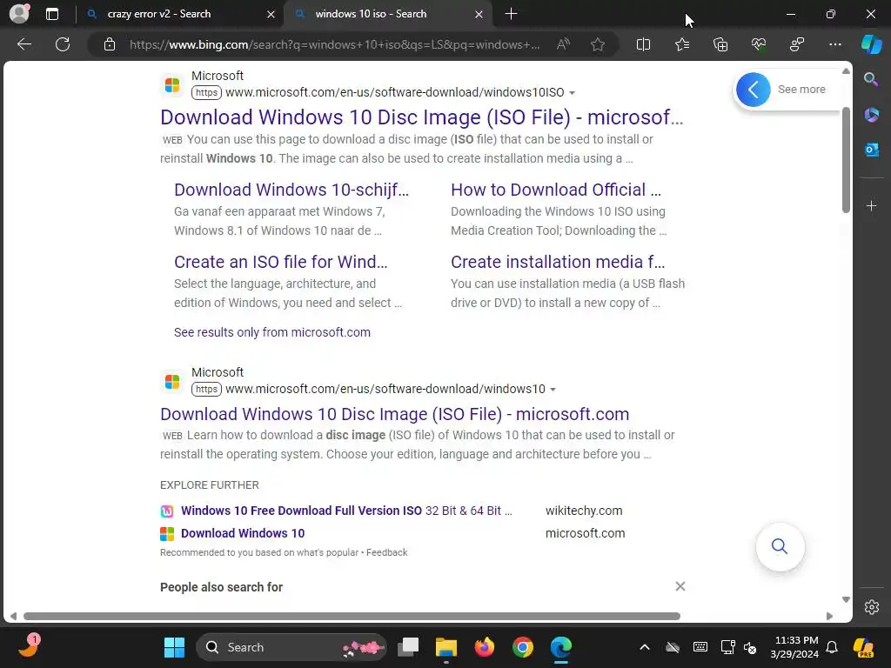Launch Copilot from the toolbar
Screen dimensions: 891x668
point(872,44)
